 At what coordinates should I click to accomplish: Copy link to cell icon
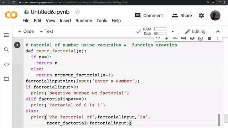[175, 38]
